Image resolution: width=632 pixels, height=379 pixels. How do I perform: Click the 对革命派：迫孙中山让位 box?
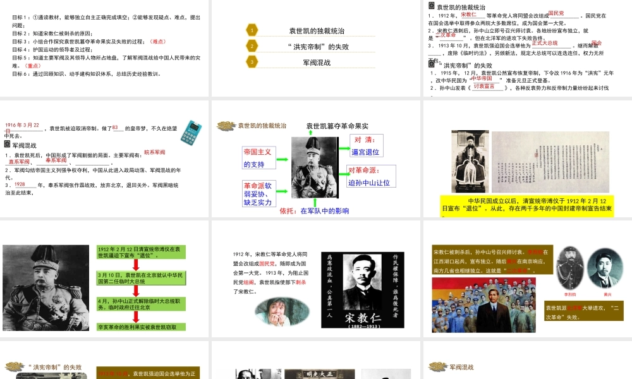tap(371, 176)
